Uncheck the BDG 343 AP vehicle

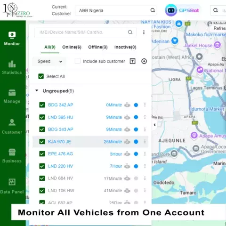pos(42,129)
